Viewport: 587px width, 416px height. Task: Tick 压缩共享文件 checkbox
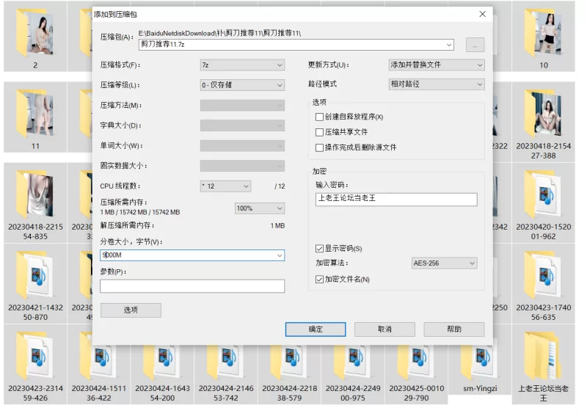pos(319,132)
